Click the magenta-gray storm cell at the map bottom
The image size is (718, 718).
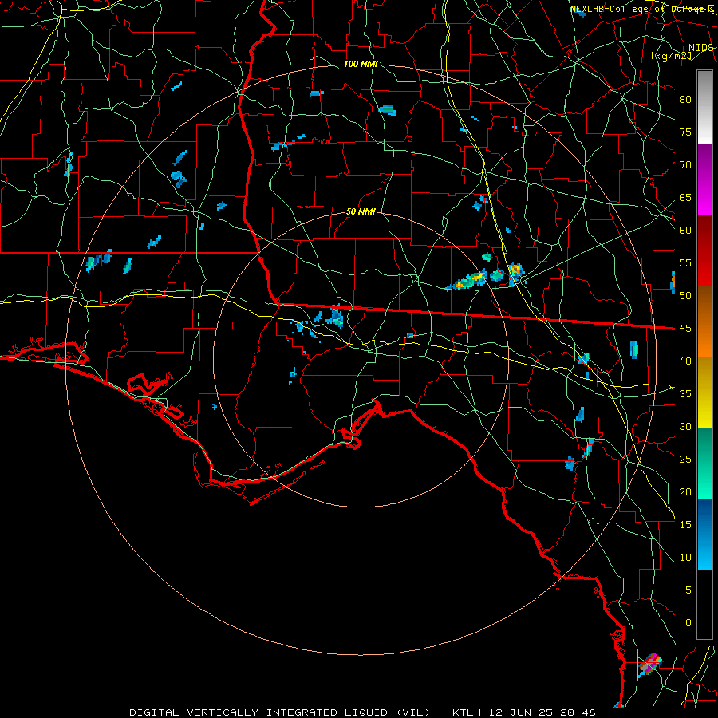click(x=649, y=665)
